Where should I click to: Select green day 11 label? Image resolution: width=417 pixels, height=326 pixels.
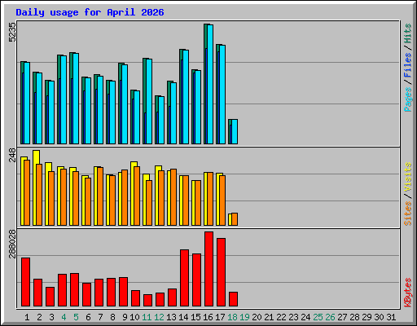147,317
